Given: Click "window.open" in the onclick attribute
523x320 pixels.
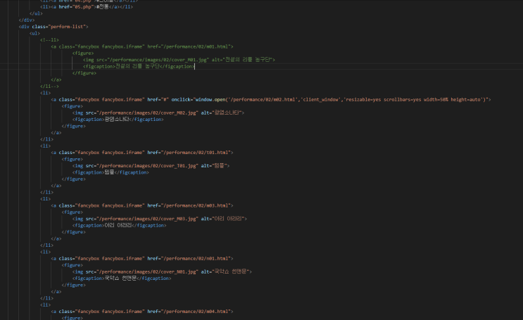Looking at the screenshot, I should click(x=210, y=100).
